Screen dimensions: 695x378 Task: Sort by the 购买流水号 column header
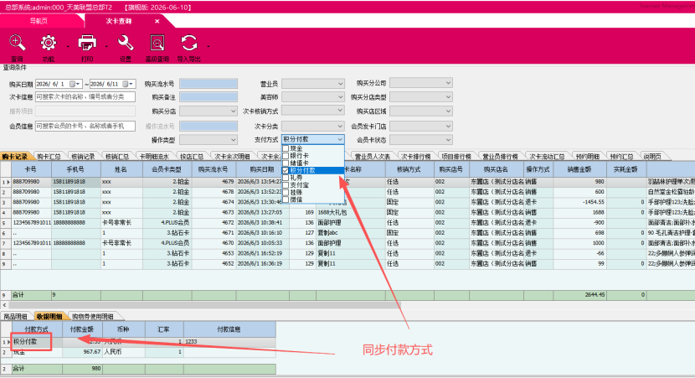(214, 169)
